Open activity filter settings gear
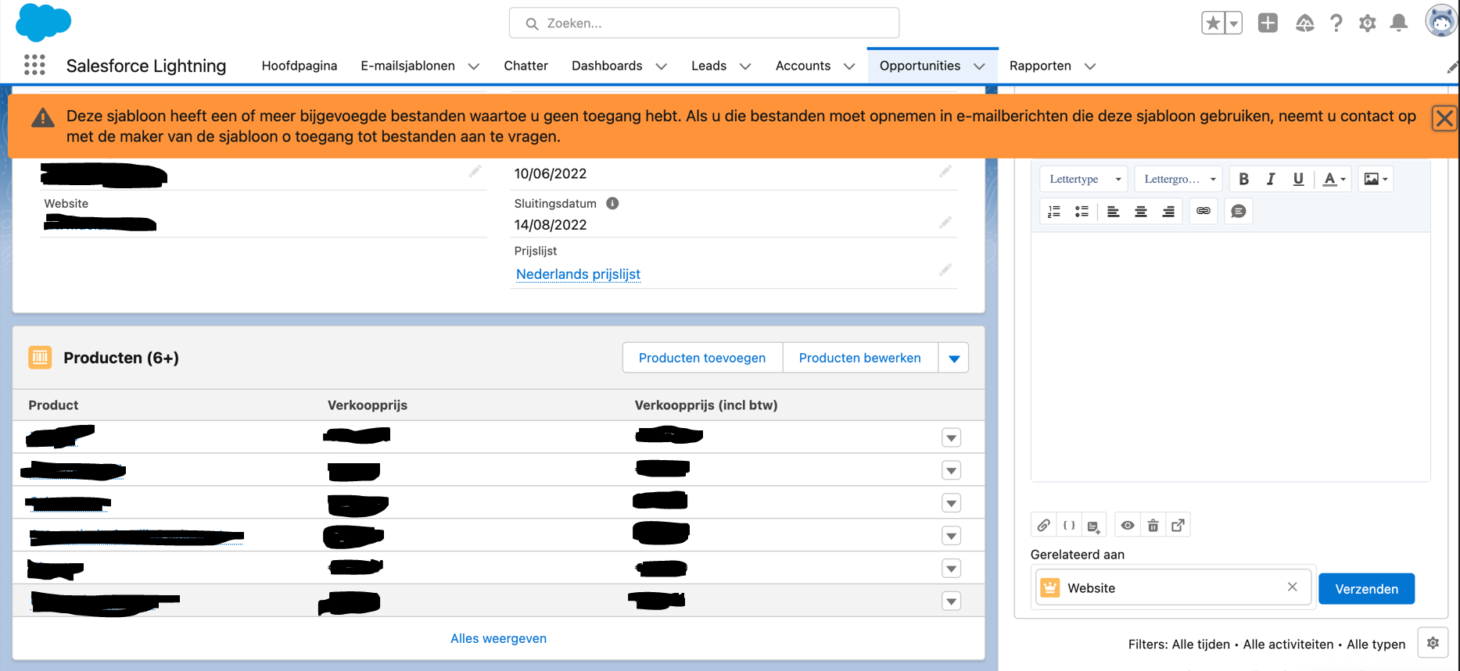The image size is (1460, 671). (x=1433, y=643)
